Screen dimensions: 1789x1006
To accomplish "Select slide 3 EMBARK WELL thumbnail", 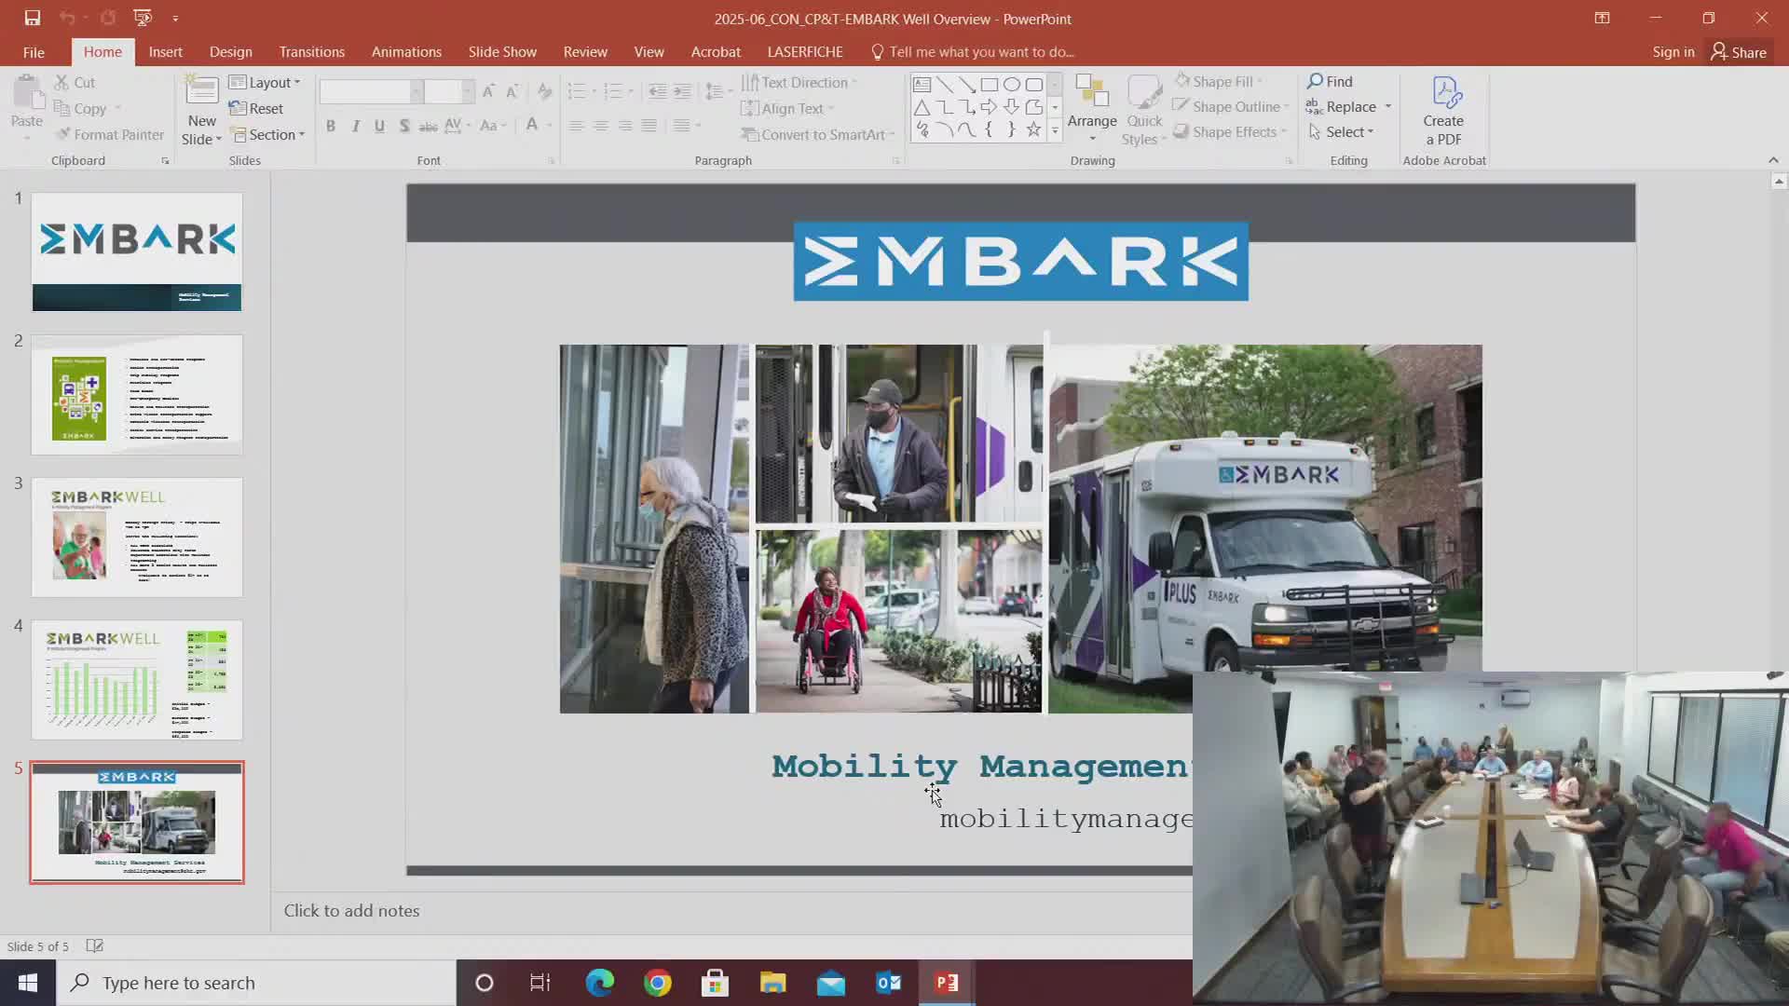I will (x=137, y=537).
